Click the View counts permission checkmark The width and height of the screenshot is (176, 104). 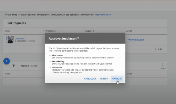(50, 55)
